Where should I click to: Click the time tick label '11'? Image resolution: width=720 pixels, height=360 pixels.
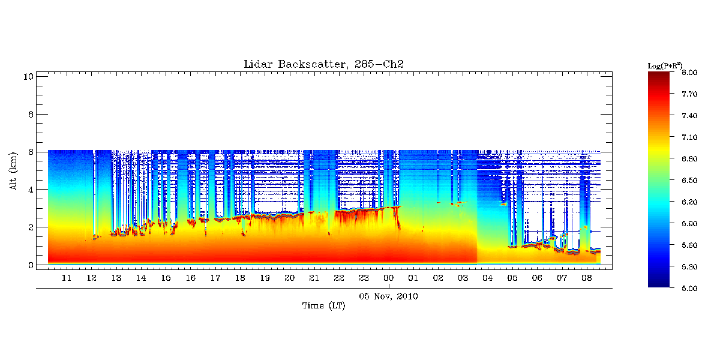(67, 278)
